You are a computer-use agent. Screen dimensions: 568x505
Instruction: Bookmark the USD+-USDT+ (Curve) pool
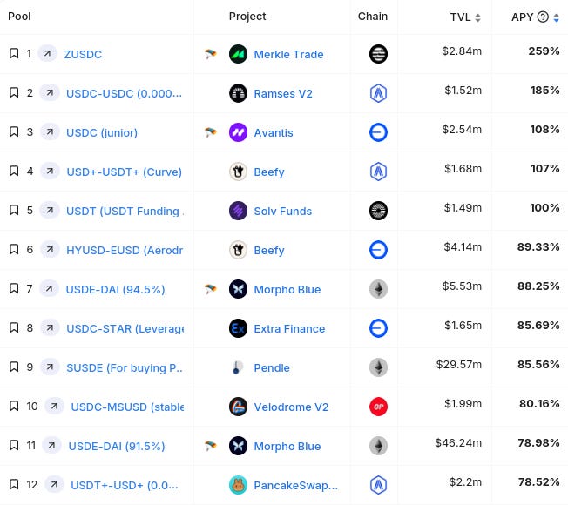tap(14, 171)
